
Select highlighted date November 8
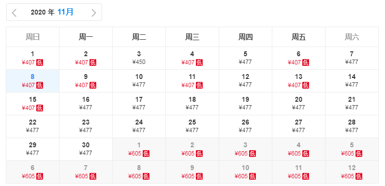tap(33, 81)
